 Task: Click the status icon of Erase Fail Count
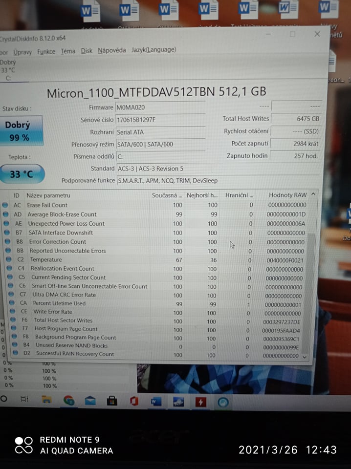(x=5, y=205)
